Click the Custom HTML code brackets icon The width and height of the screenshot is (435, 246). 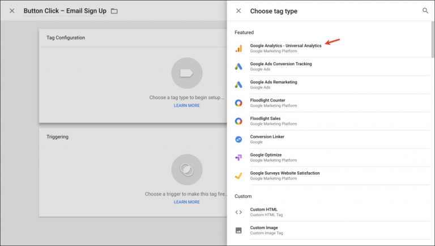(x=238, y=212)
